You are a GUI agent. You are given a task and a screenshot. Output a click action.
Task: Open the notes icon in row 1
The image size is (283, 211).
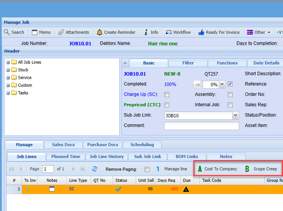pos(52,189)
